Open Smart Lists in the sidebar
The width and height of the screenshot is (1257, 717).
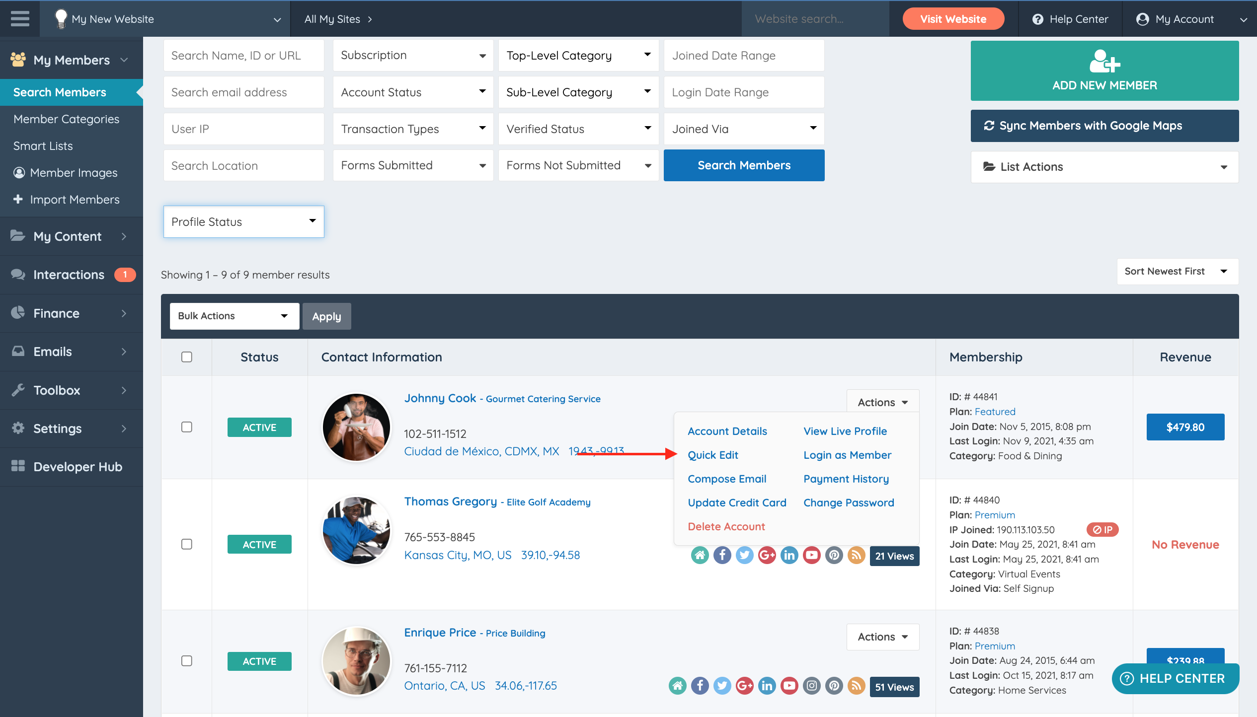click(43, 146)
